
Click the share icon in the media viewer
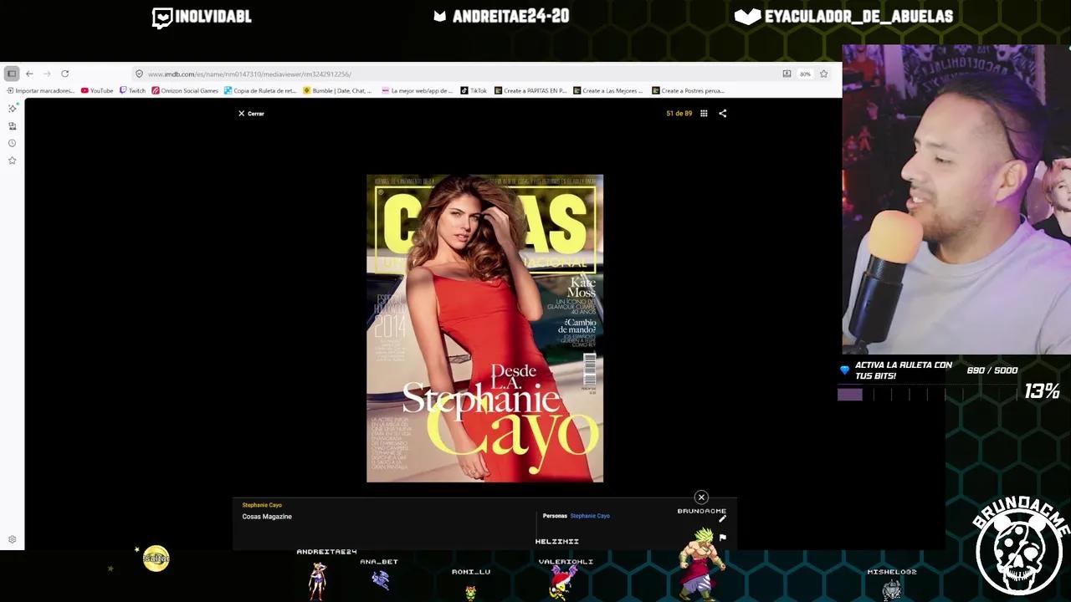[x=722, y=113]
